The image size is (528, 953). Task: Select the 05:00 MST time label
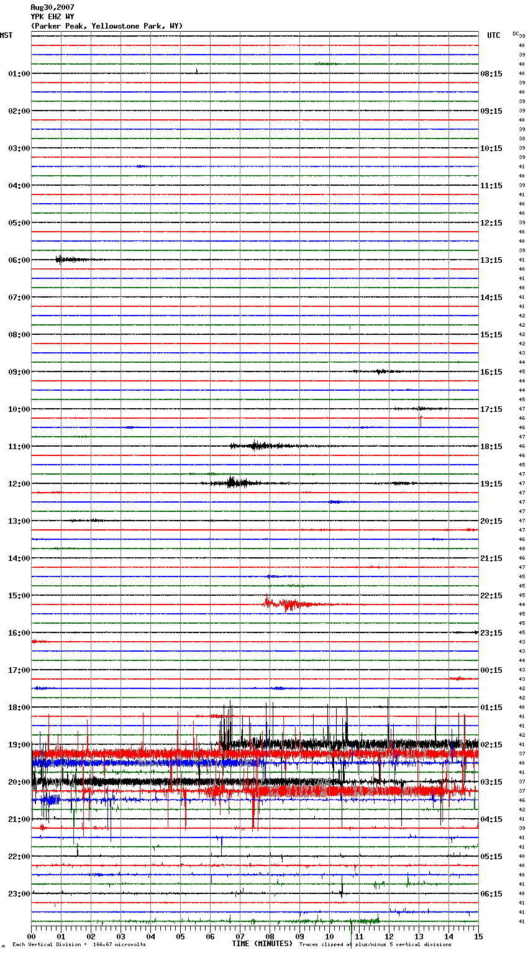pyautogui.click(x=19, y=223)
